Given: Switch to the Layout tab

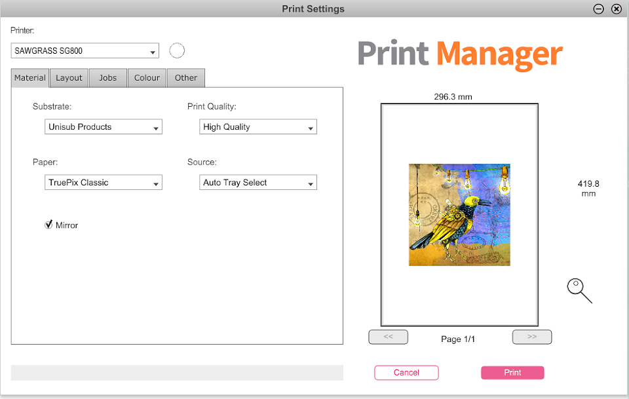Looking at the screenshot, I should point(69,78).
